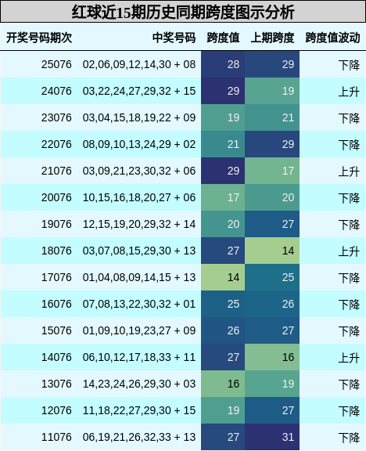Click previous span 26 in row 16076
This screenshot has height=451, width=366.
coord(272,304)
